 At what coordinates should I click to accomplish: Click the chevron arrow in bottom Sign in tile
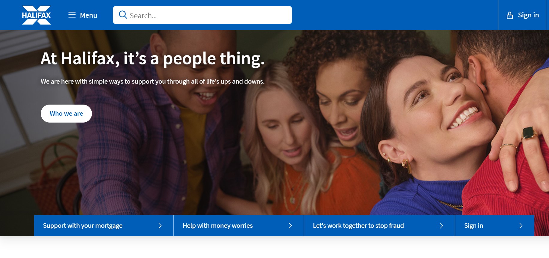[521, 226]
